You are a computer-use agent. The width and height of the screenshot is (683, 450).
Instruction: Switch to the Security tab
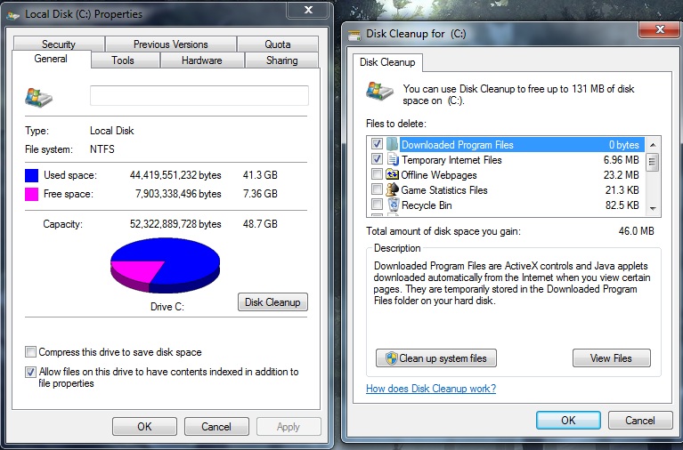59,44
